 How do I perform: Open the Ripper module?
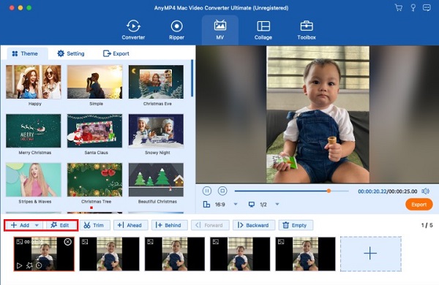pyautogui.click(x=176, y=30)
